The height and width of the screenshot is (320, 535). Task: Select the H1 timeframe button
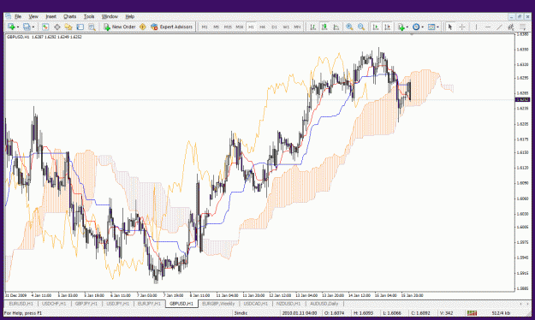[251, 27]
